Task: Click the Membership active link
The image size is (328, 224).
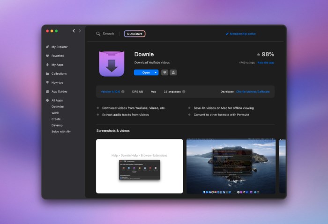Action: pos(240,34)
